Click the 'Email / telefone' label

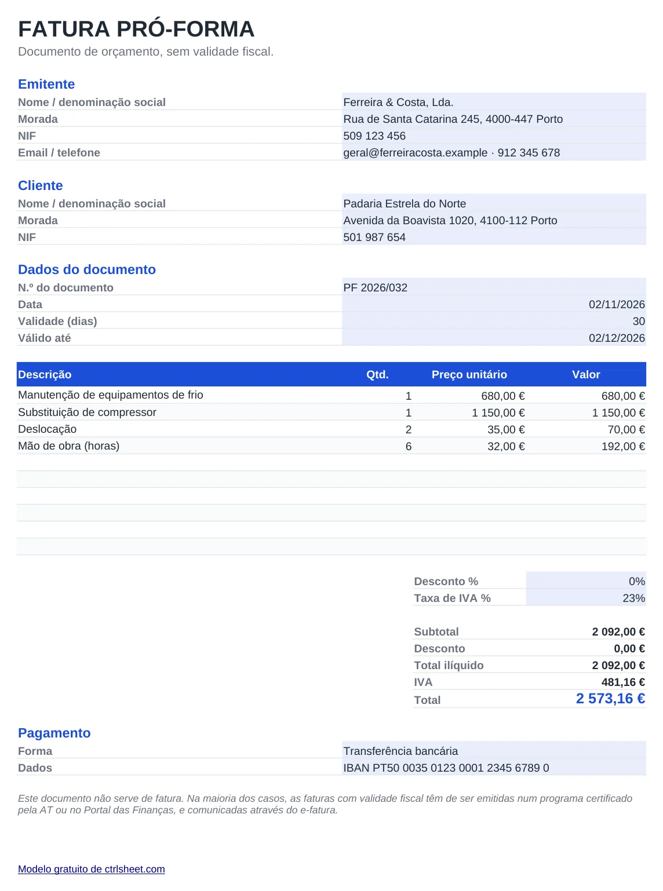tap(59, 152)
